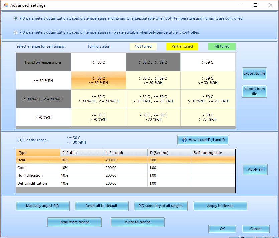The width and height of the screenshot is (279, 238).
Task: Click the Export to file button
Action: 254,74
